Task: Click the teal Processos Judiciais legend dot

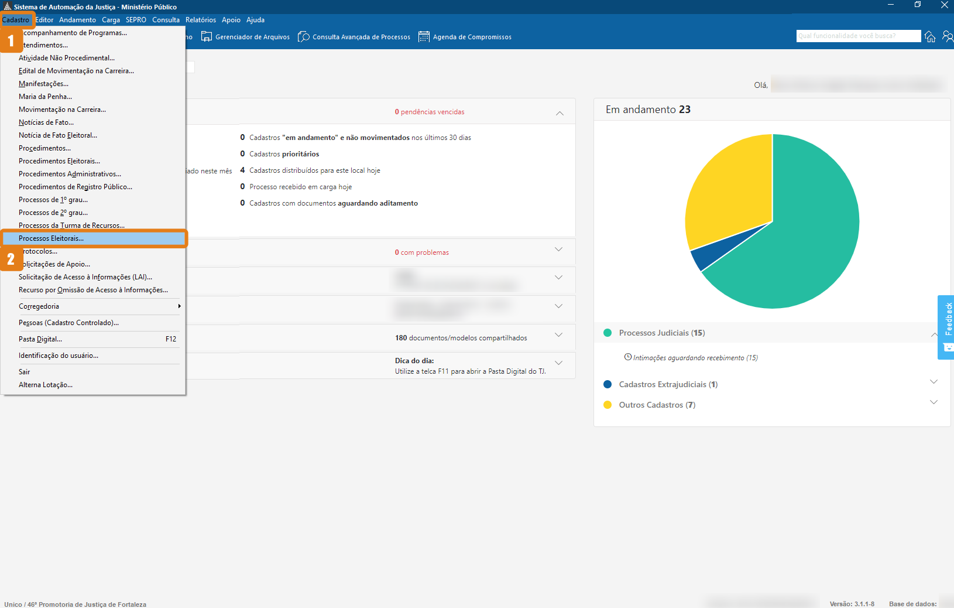Action: tap(608, 333)
